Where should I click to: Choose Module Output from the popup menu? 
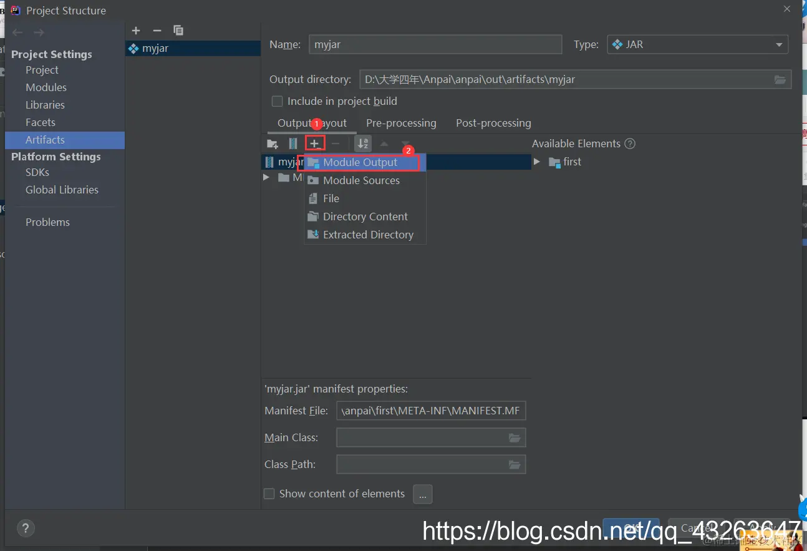[x=365, y=162]
